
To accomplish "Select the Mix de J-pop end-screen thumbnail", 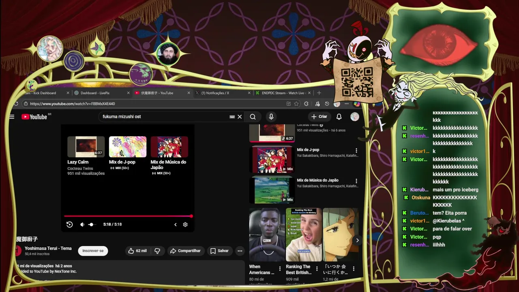I will click(x=128, y=146).
